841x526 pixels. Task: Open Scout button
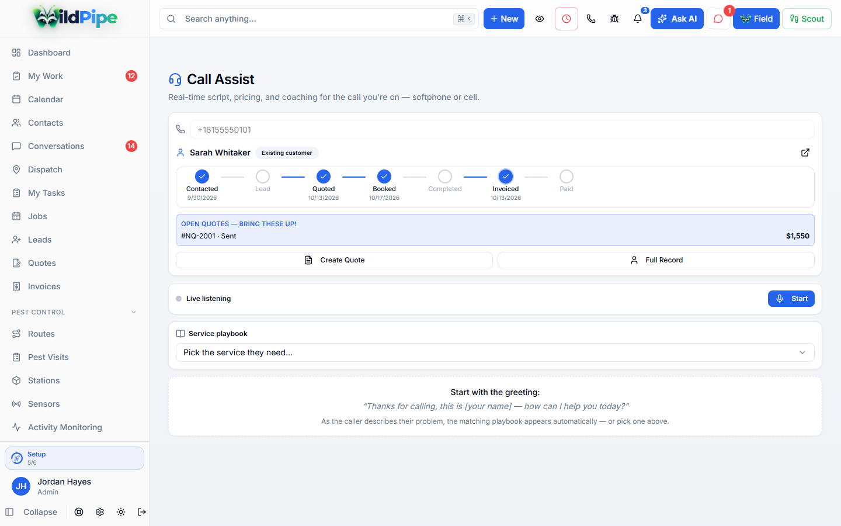(807, 19)
